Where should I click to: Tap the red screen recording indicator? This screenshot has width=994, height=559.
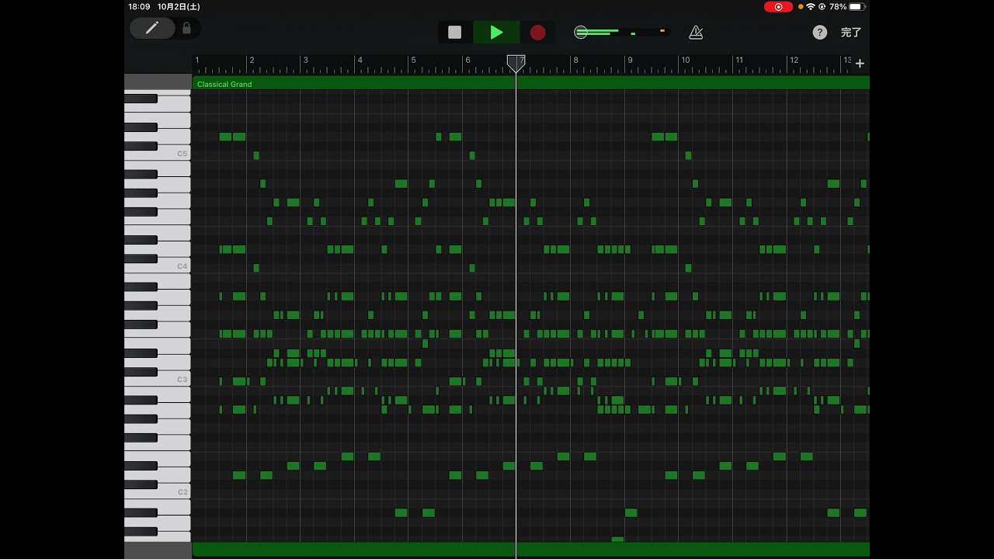(x=778, y=7)
